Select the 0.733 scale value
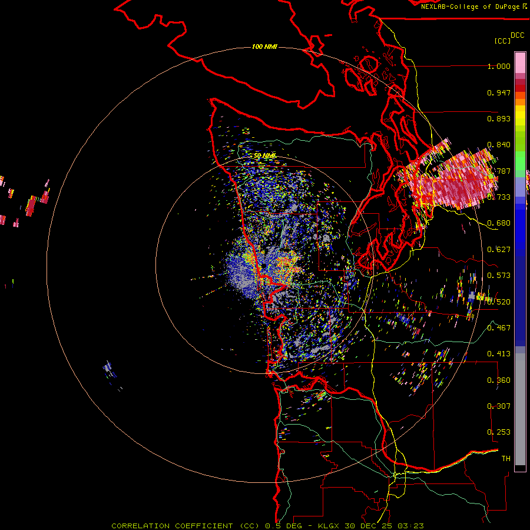530x530 pixels. [499, 197]
